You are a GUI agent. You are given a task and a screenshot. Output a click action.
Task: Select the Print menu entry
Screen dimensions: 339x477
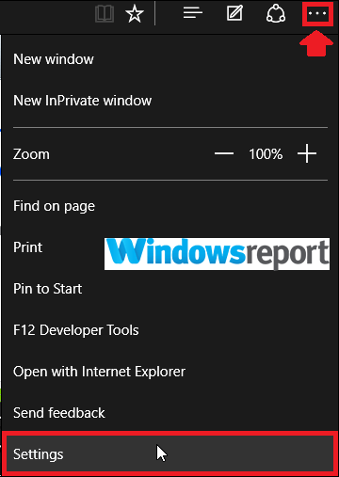[27, 247]
